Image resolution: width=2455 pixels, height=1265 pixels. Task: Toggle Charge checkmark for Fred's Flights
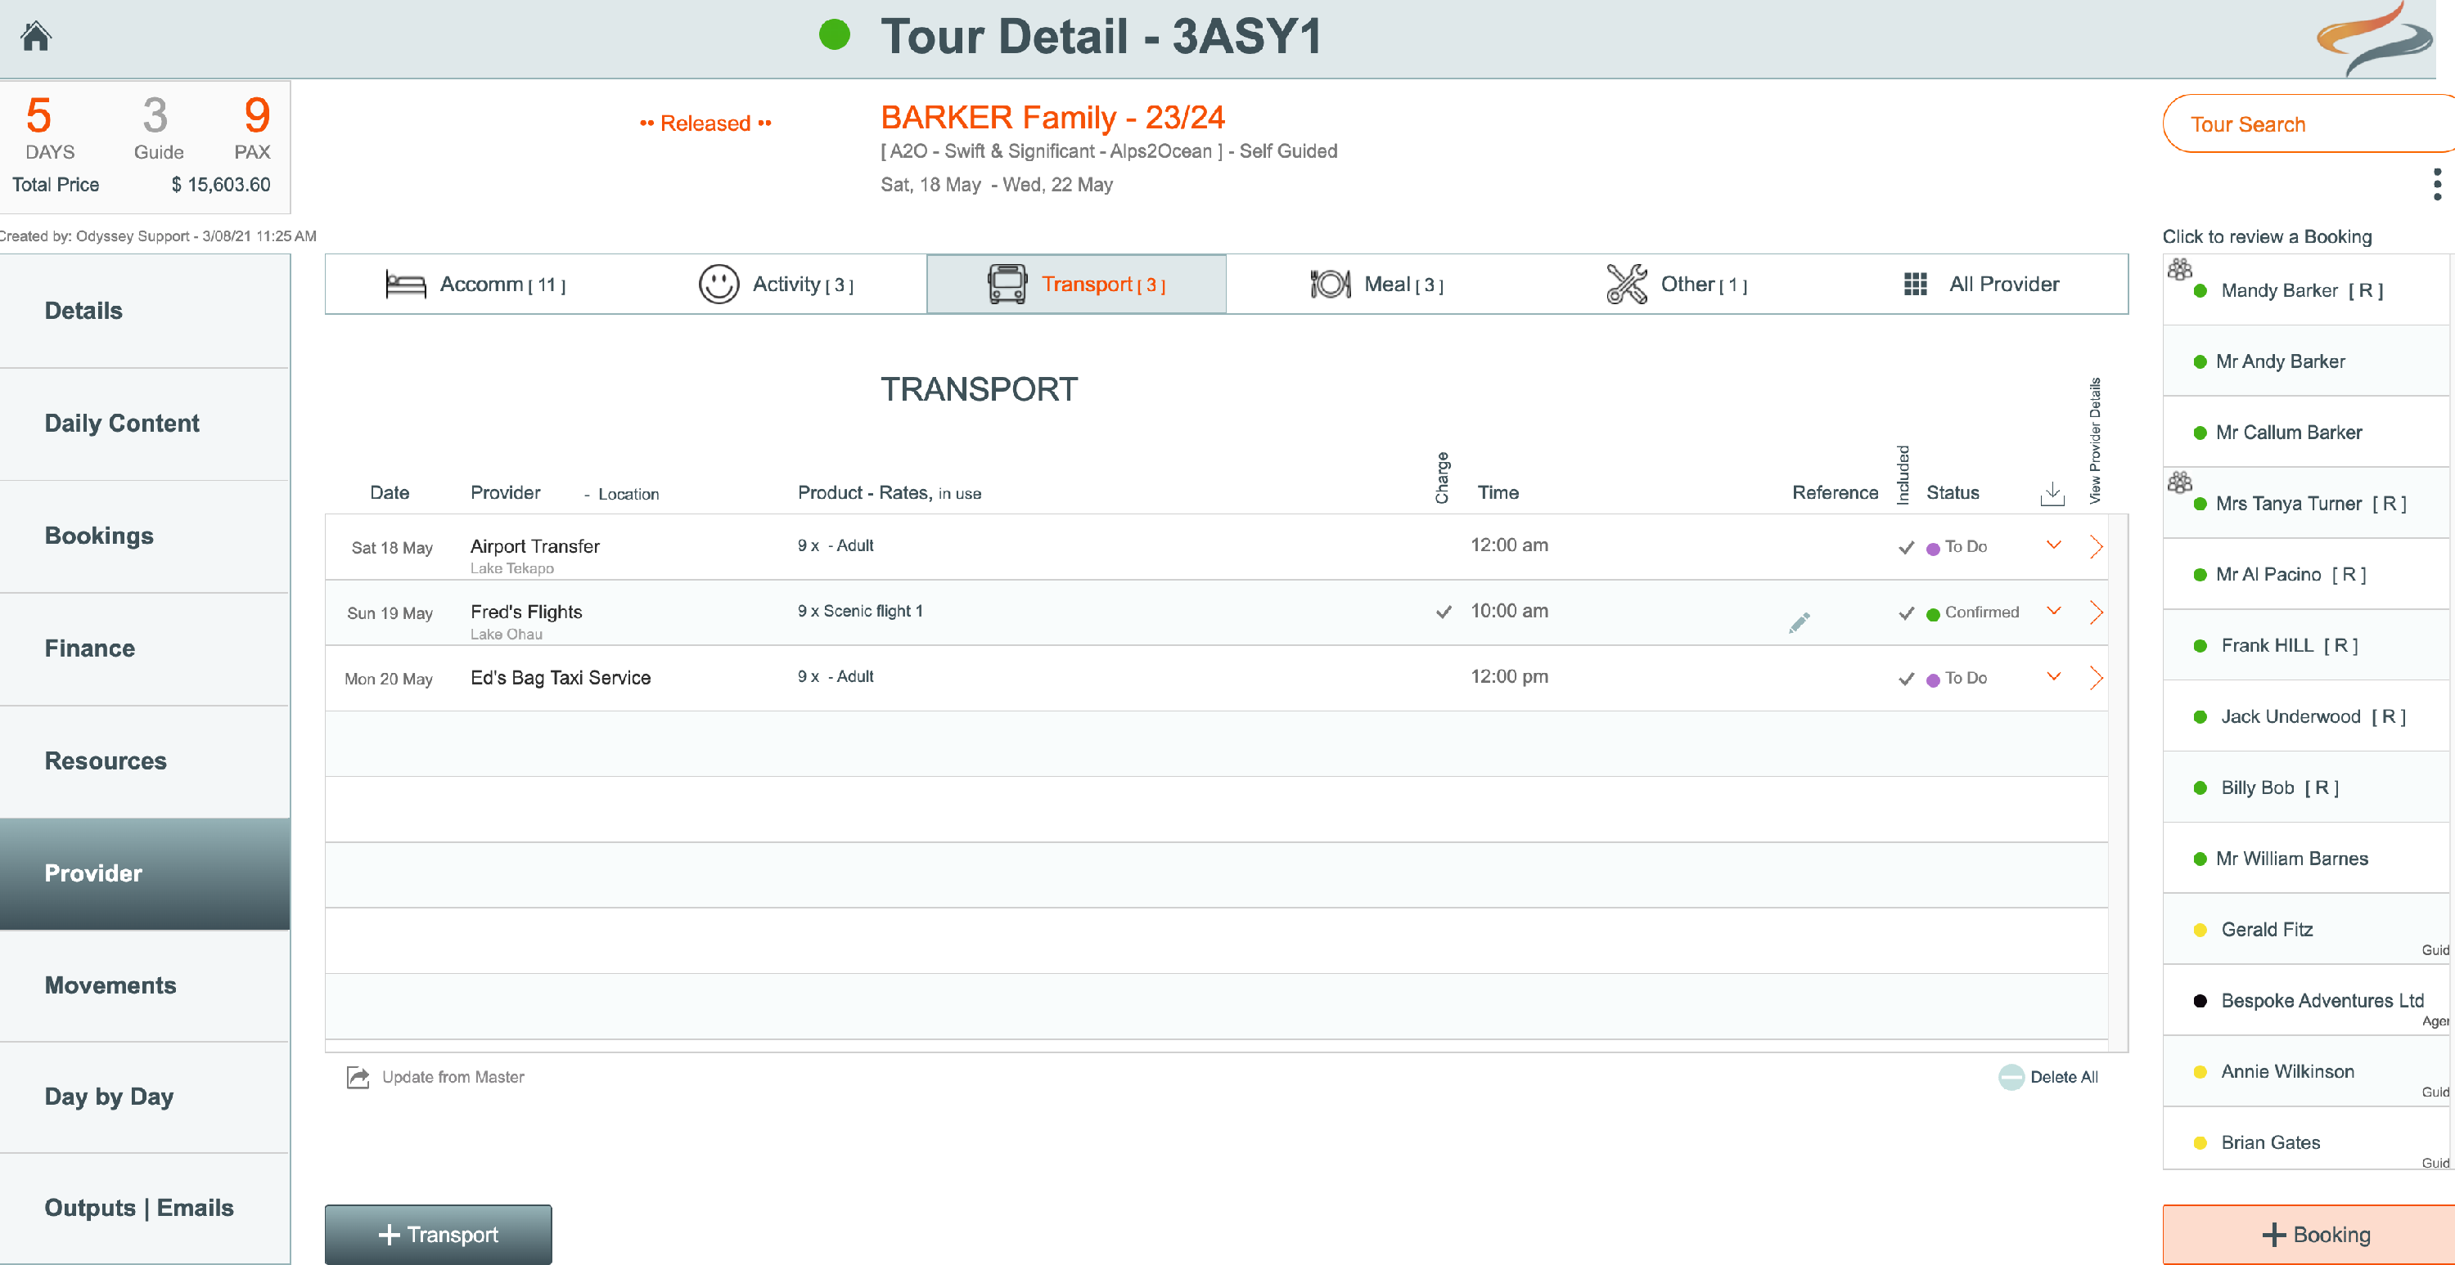pos(1444,612)
